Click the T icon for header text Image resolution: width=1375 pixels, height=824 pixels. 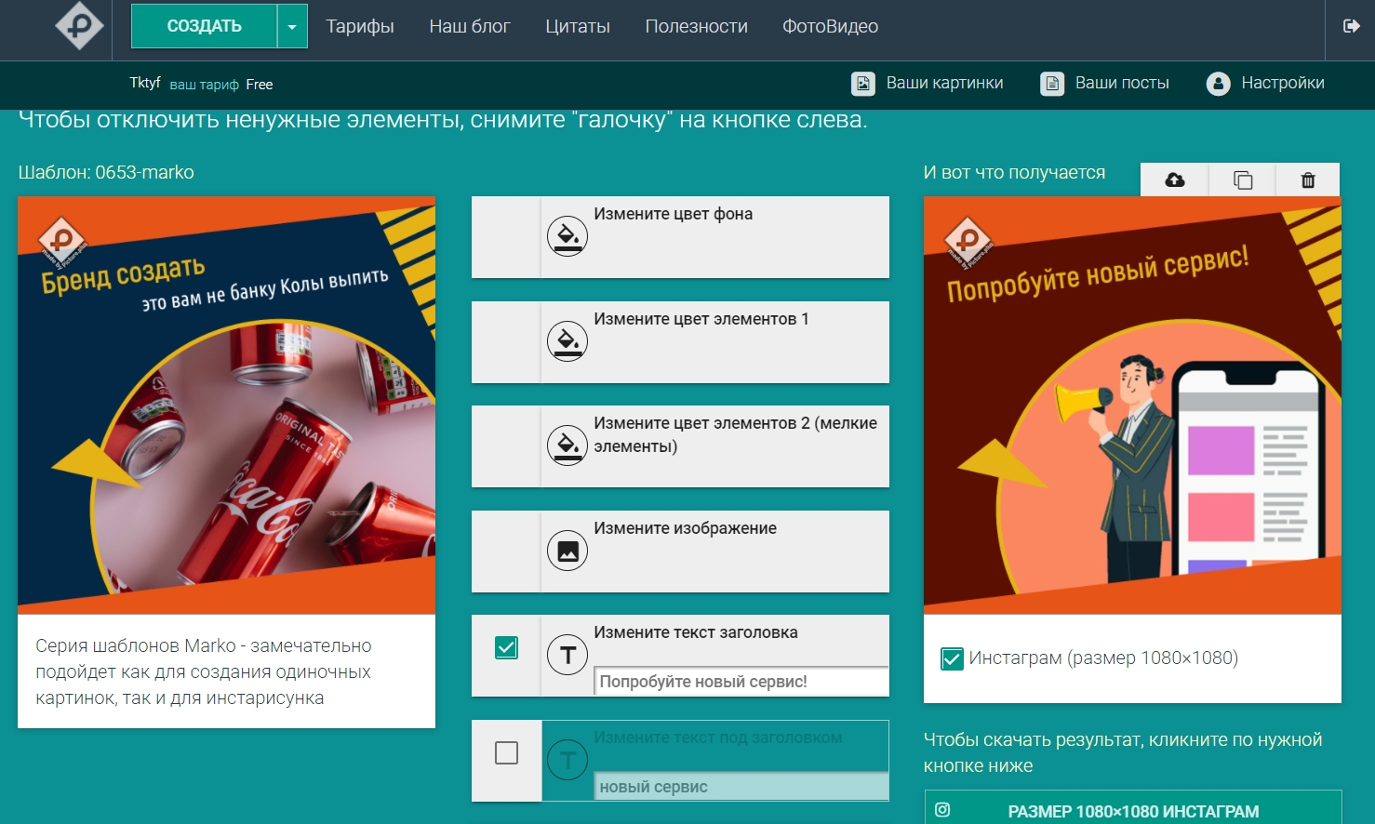(x=567, y=656)
